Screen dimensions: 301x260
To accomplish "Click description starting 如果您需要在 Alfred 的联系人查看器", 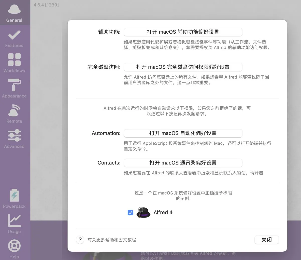I will (x=193, y=173).
